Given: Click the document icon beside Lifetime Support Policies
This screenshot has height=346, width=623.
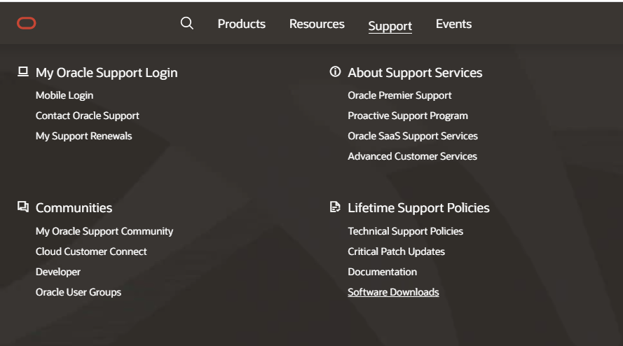Looking at the screenshot, I should tap(336, 207).
